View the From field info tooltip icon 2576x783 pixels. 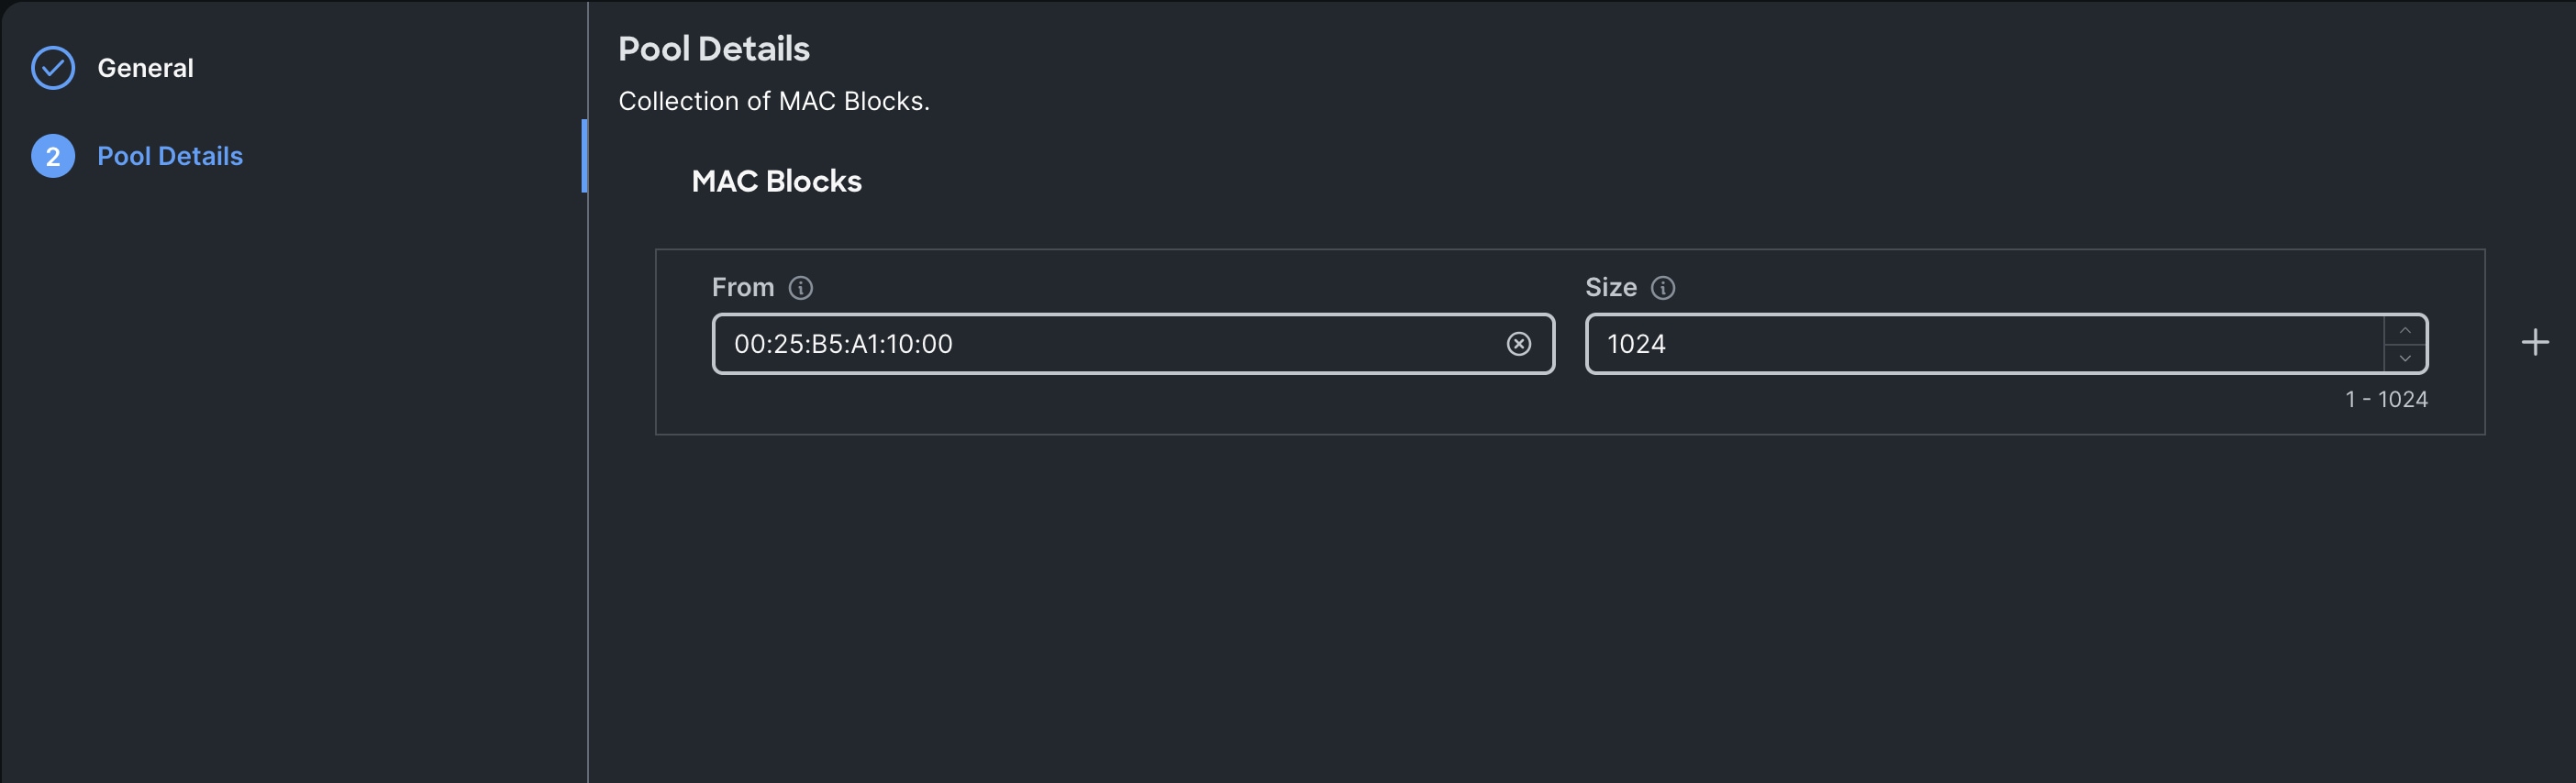[x=799, y=287]
